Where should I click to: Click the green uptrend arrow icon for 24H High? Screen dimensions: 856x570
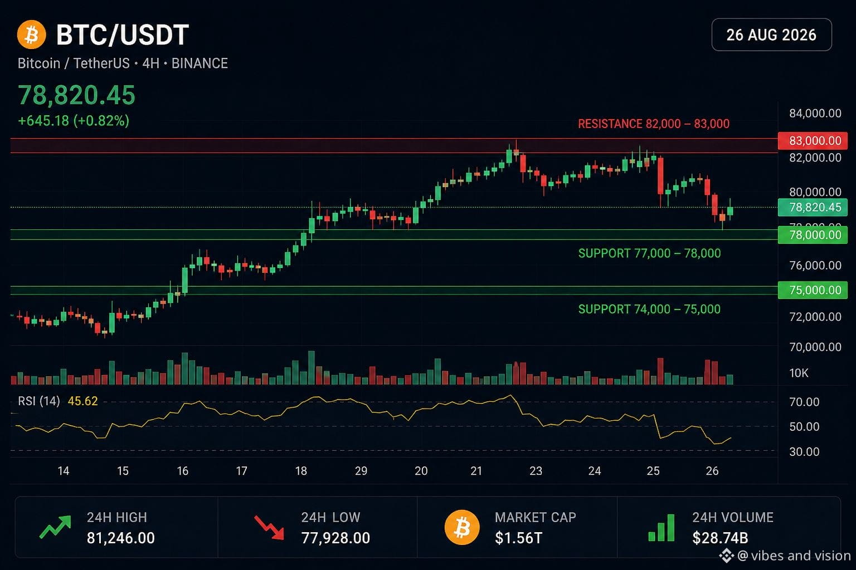pyautogui.click(x=55, y=527)
